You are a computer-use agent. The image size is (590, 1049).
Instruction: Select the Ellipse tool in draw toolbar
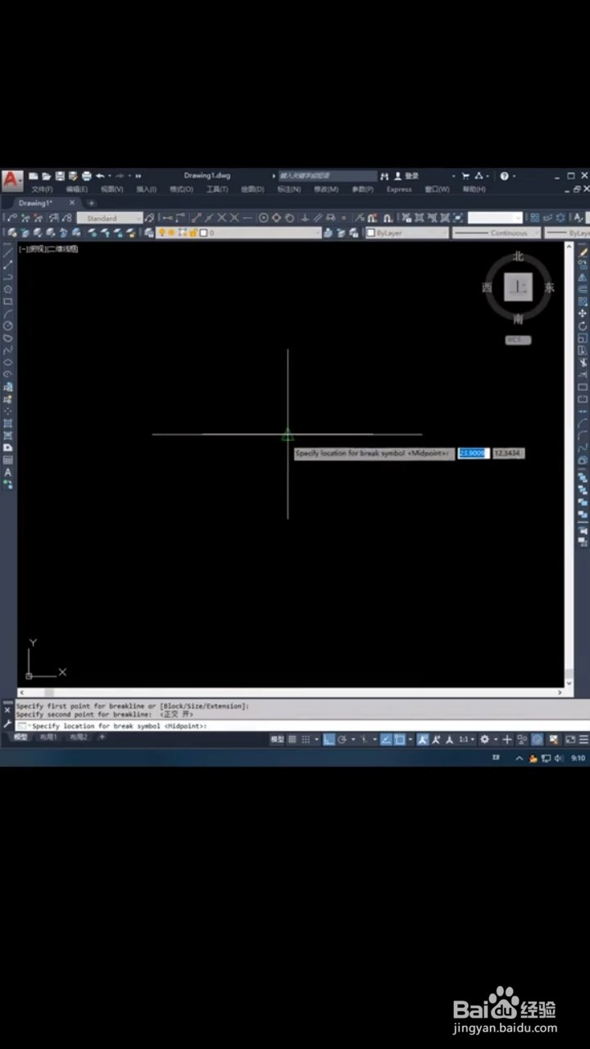(x=8, y=362)
